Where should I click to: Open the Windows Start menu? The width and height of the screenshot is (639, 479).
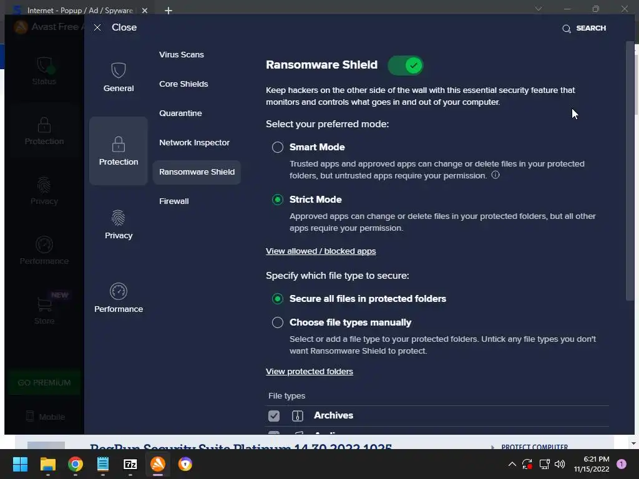[20, 464]
